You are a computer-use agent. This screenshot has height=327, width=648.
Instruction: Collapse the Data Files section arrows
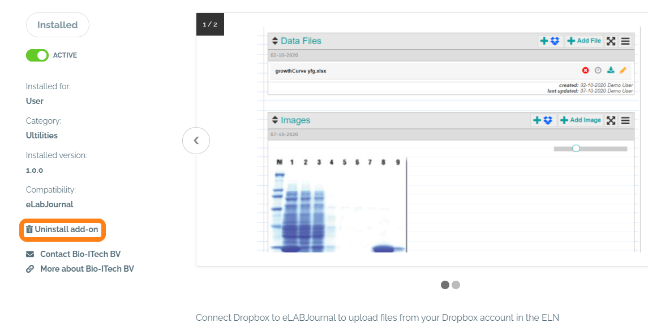point(275,41)
